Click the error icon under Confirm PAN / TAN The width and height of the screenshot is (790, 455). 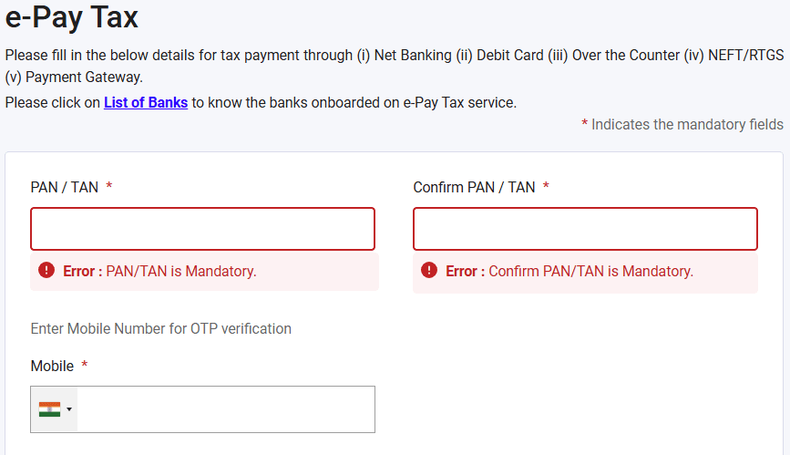[x=429, y=271]
